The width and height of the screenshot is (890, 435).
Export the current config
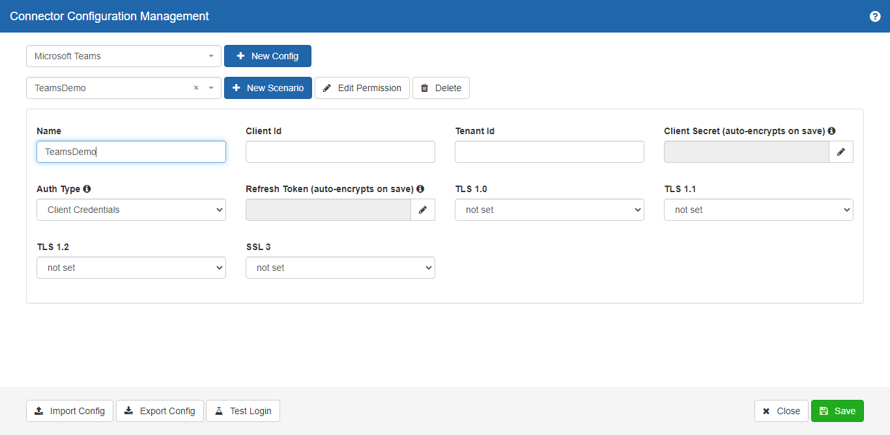160,410
